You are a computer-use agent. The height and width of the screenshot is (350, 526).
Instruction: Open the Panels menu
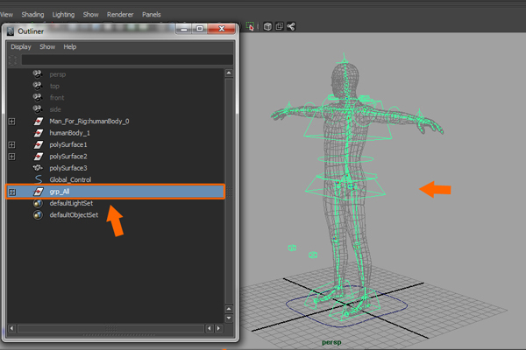(152, 14)
